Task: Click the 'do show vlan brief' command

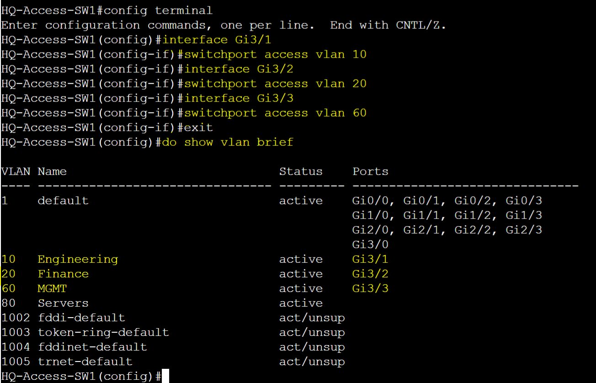Action: [228, 142]
